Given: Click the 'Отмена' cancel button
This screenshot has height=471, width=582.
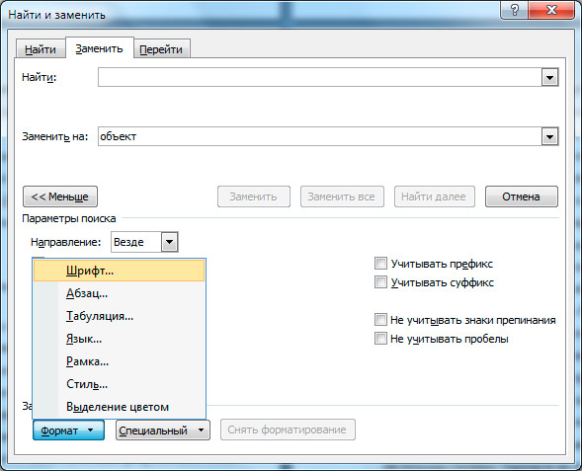Looking at the screenshot, I should click(521, 196).
